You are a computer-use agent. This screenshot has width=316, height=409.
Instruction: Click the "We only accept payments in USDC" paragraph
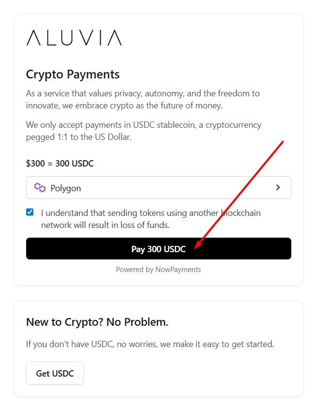[143, 131]
